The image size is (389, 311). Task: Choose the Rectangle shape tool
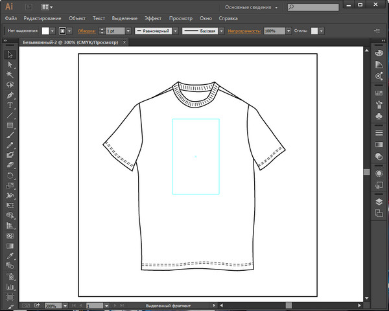click(x=10, y=125)
